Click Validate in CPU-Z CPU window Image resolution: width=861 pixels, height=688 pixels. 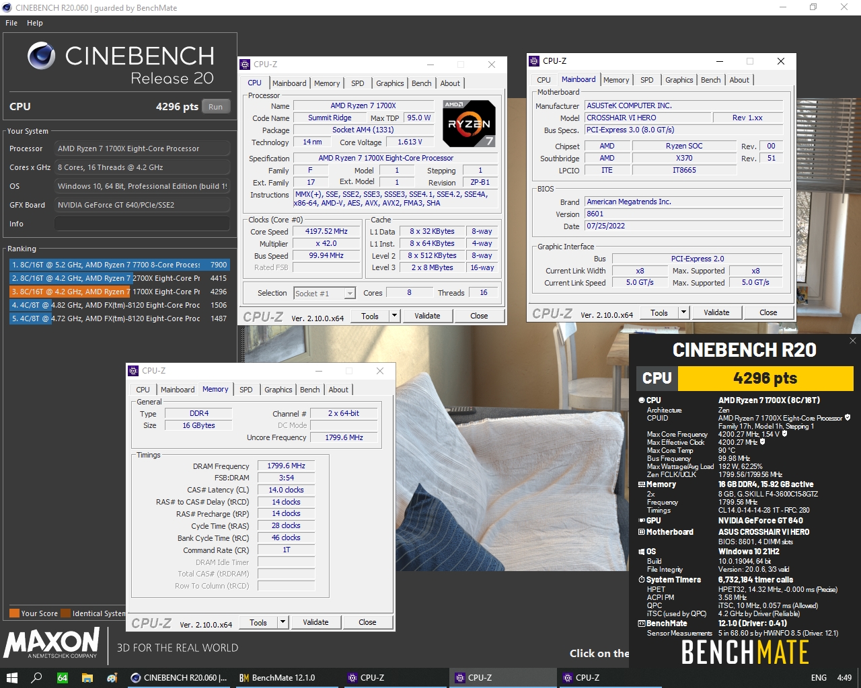point(427,316)
